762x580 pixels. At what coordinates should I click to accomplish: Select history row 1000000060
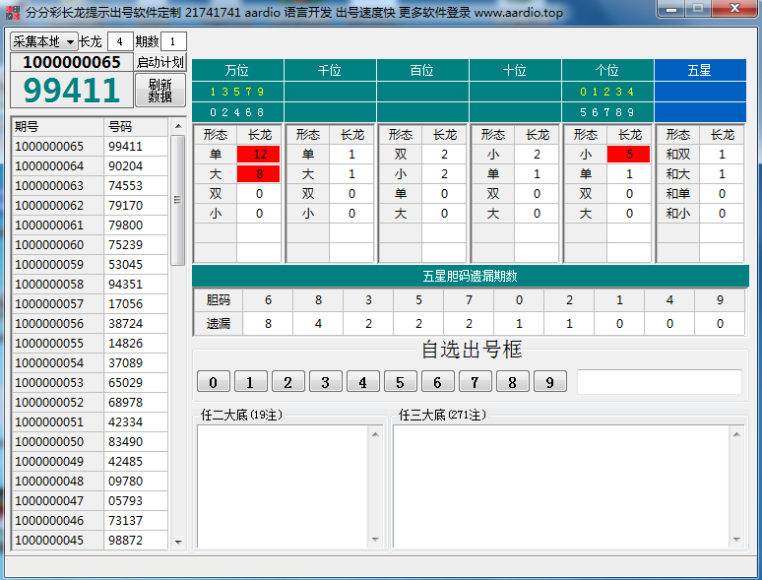90,245
